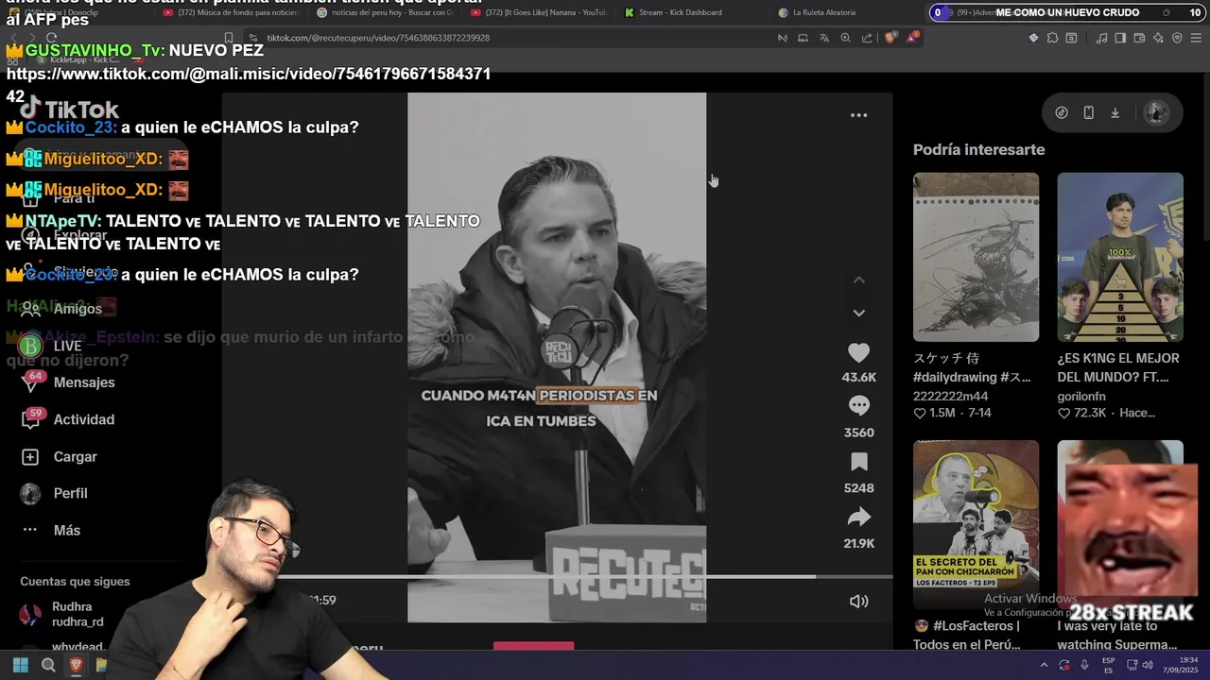Screen dimensions: 1210x680
Task: Open the Windows Start menu
Action: (x=20, y=665)
